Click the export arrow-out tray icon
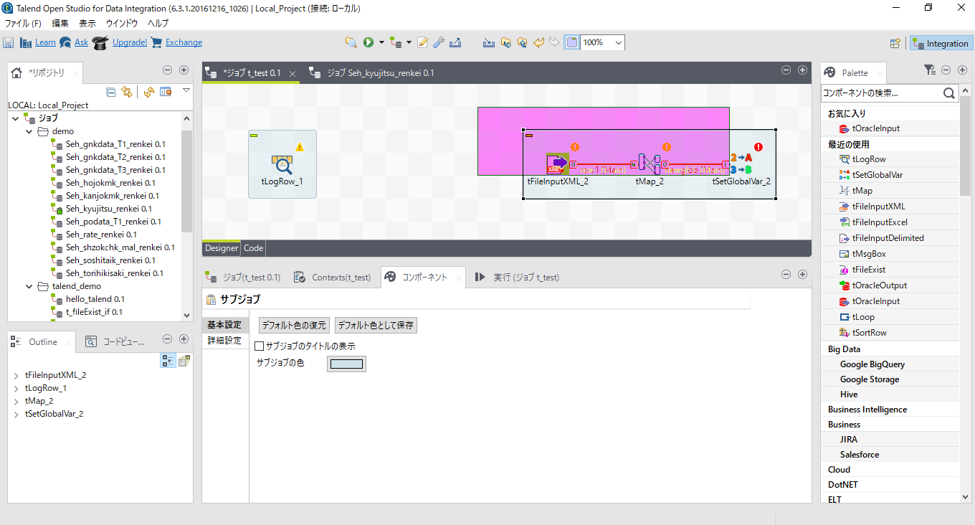The width and height of the screenshot is (975, 525). [455, 42]
